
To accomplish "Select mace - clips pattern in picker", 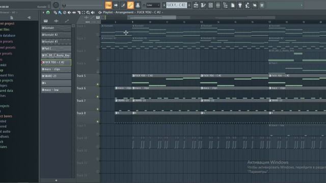I will [x=56, y=69].
